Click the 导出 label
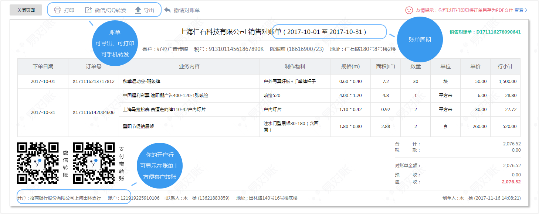Viewport: 539px width, 214px height. pos(149,10)
